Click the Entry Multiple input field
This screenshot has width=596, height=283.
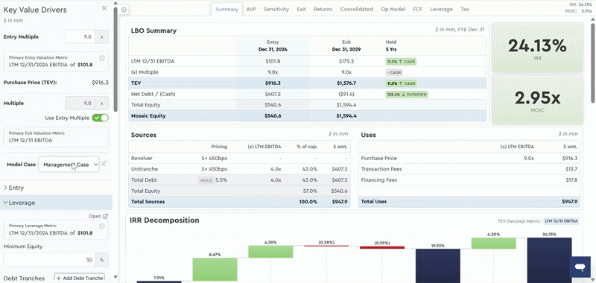80,36
